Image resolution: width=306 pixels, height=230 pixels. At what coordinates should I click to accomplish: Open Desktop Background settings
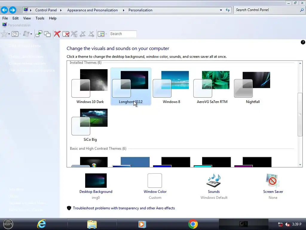96,186
